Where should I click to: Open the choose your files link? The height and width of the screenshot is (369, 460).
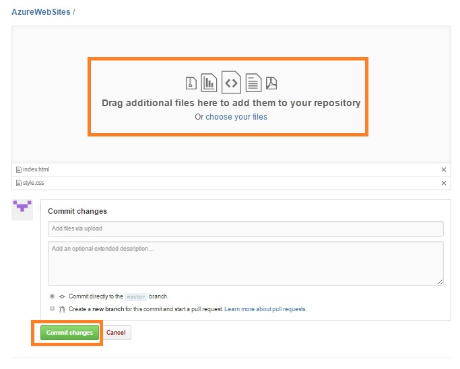pyautogui.click(x=236, y=117)
